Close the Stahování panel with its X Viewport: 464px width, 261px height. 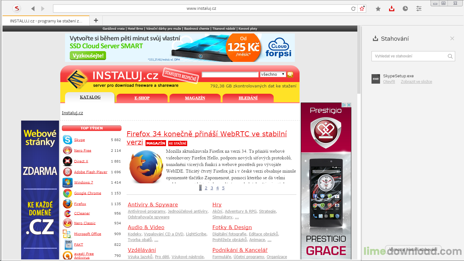452,39
